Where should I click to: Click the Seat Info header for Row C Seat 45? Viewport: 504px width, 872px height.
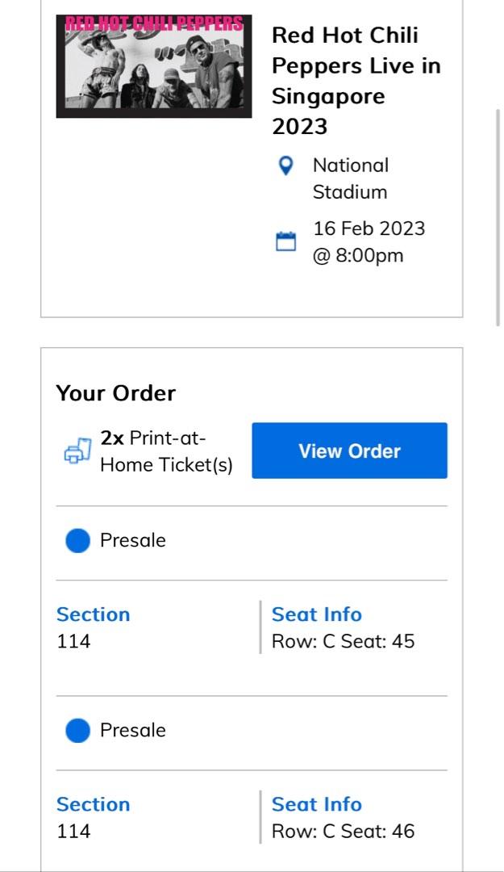[318, 614]
